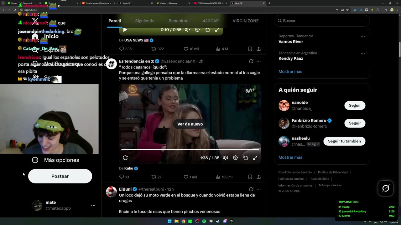The width and height of the screenshot is (401, 225).
Task: Open a new browser tab
Action: click(x=269, y=3)
